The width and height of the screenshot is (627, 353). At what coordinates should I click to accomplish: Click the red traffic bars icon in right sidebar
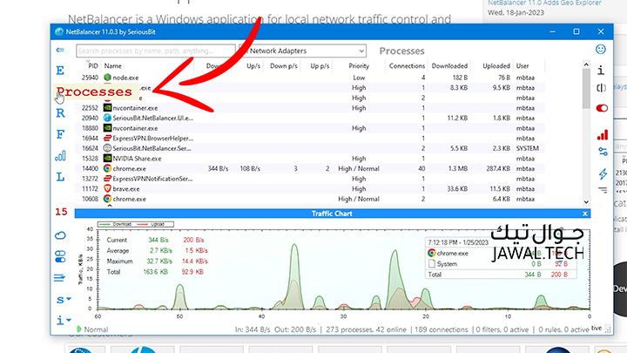[602, 134]
